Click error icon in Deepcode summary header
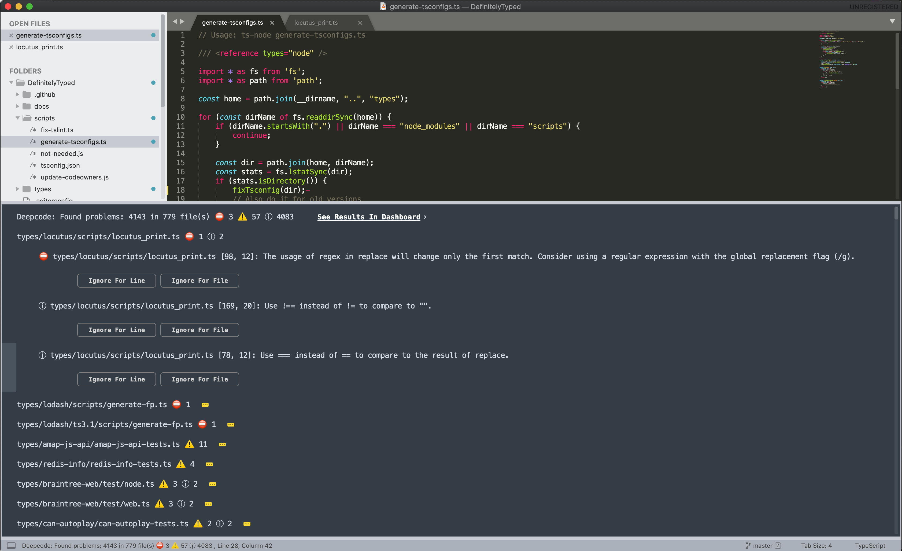The height and width of the screenshot is (551, 902). 219,217
